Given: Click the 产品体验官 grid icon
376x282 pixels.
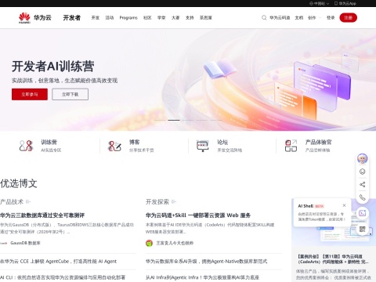Looking at the screenshot, I should (291, 146).
